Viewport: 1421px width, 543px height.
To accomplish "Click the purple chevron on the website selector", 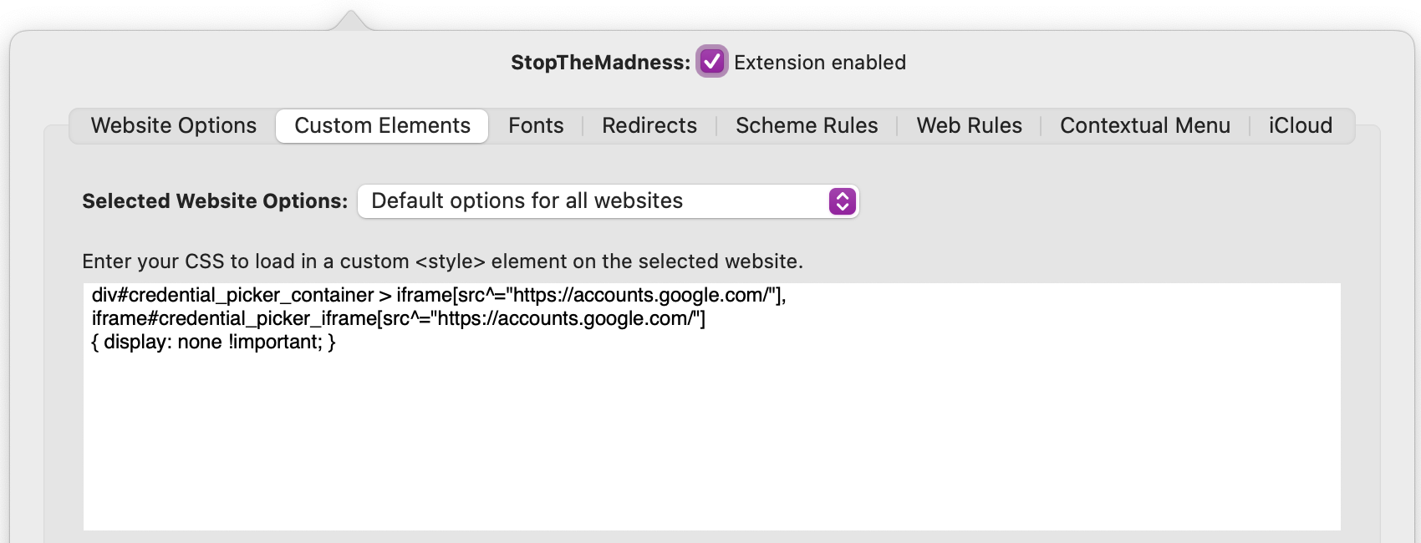I will coord(840,201).
